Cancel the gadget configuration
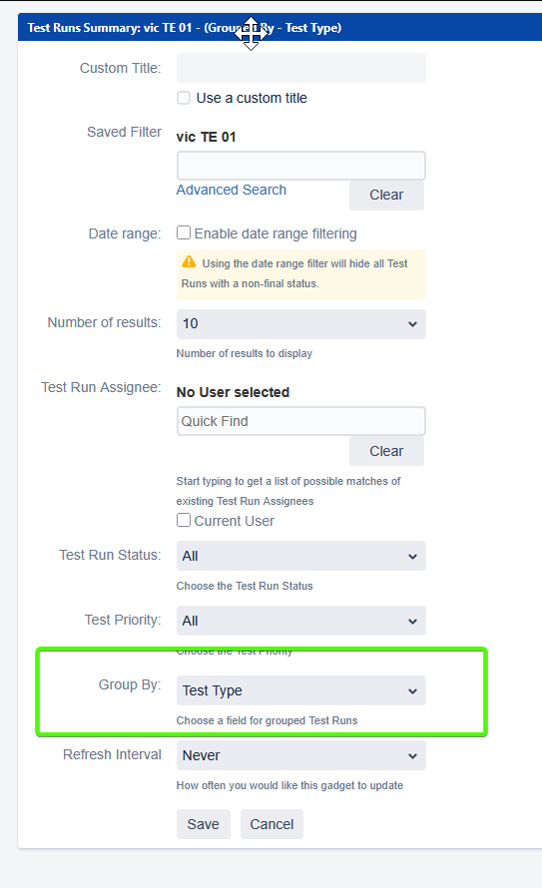Viewport: 542px width, 888px height. pyautogui.click(x=271, y=824)
